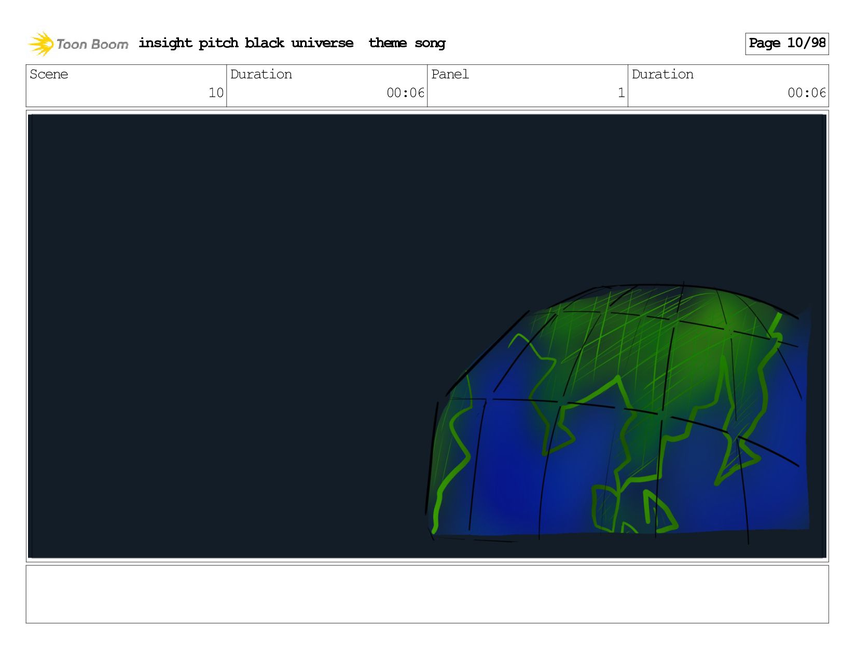Image resolution: width=856 pixels, height=662 pixels.
Task: Click the globe drawing in the storyboard panel
Action: pyautogui.click(x=618, y=413)
